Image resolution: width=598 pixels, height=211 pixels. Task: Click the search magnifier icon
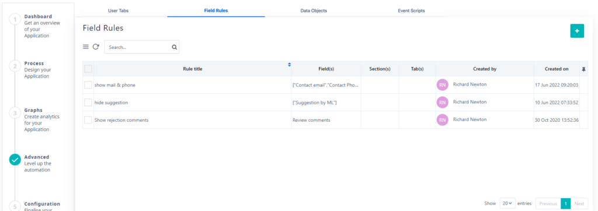(174, 47)
